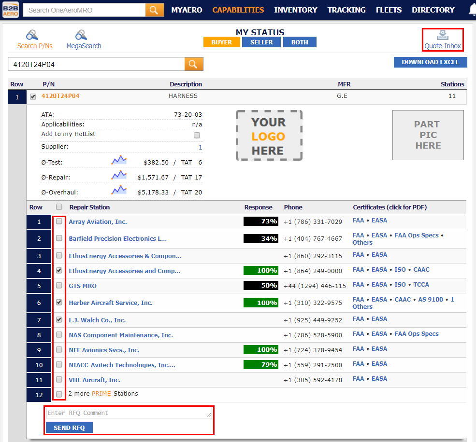476x442 pixels.
Task: Check the GTS MRO checkbox
Action: (x=59, y=285)
